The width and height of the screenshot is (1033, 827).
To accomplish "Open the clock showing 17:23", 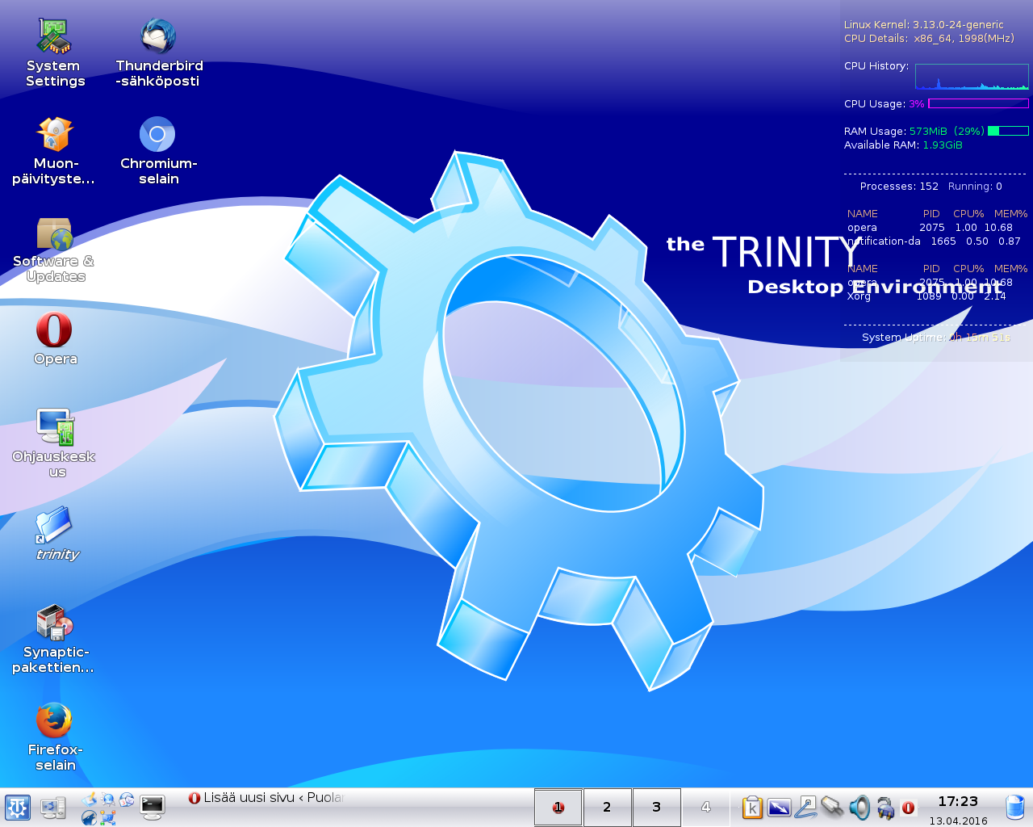I will point(958,801).
